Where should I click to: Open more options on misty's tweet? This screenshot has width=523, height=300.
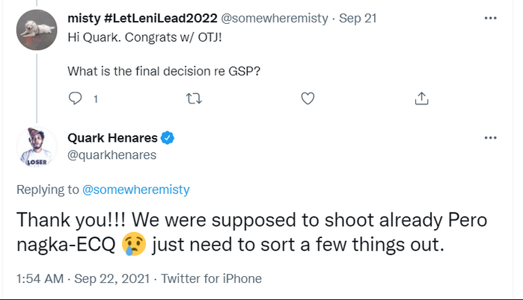click(490, 16)
